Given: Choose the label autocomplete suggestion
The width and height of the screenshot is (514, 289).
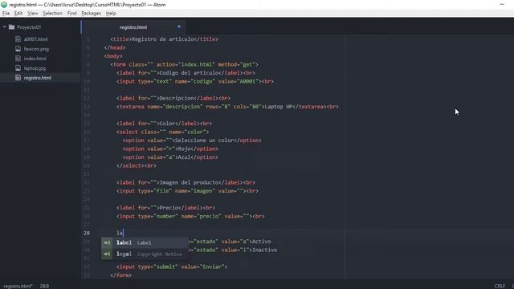Looking at the screenshot, I should (x=145, y=242).
